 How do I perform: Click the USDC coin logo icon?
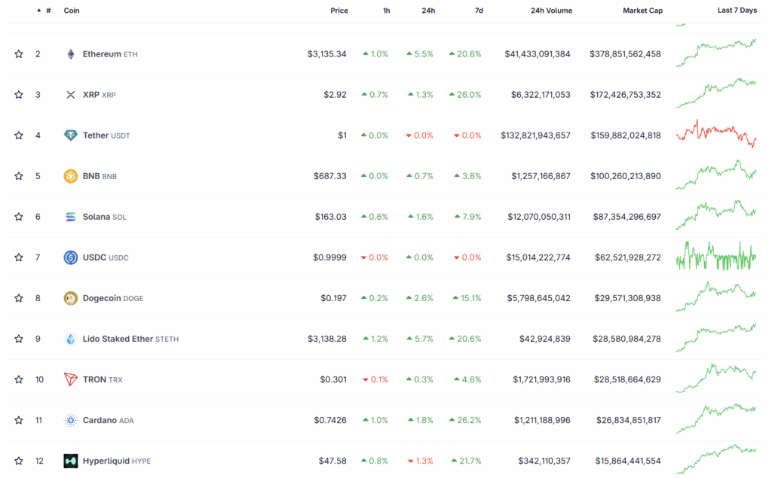point(70,257)
